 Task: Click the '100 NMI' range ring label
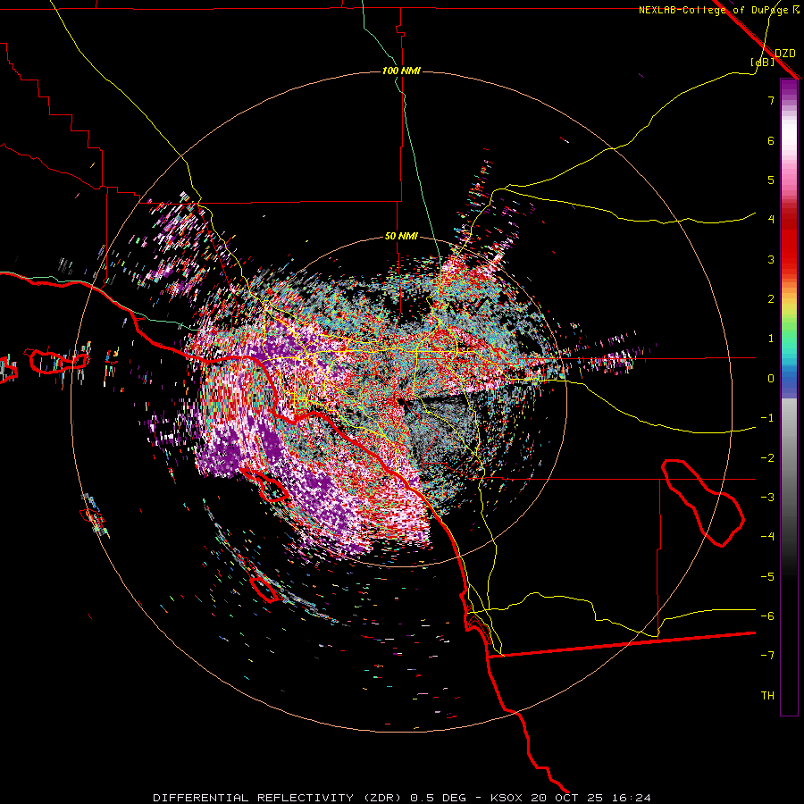tap(401, 71)
